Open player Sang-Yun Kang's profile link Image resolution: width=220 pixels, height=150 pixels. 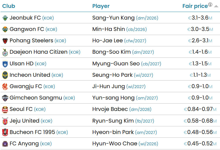[113, 18]
